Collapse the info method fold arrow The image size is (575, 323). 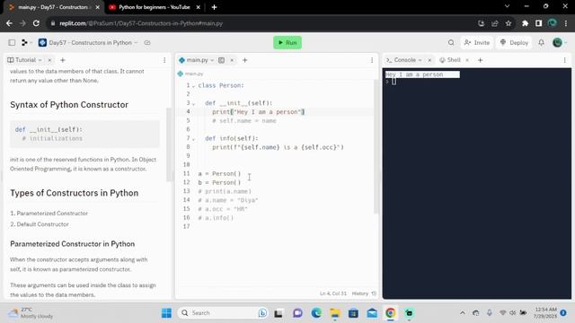pyautogui.click(x=193, y=139)
